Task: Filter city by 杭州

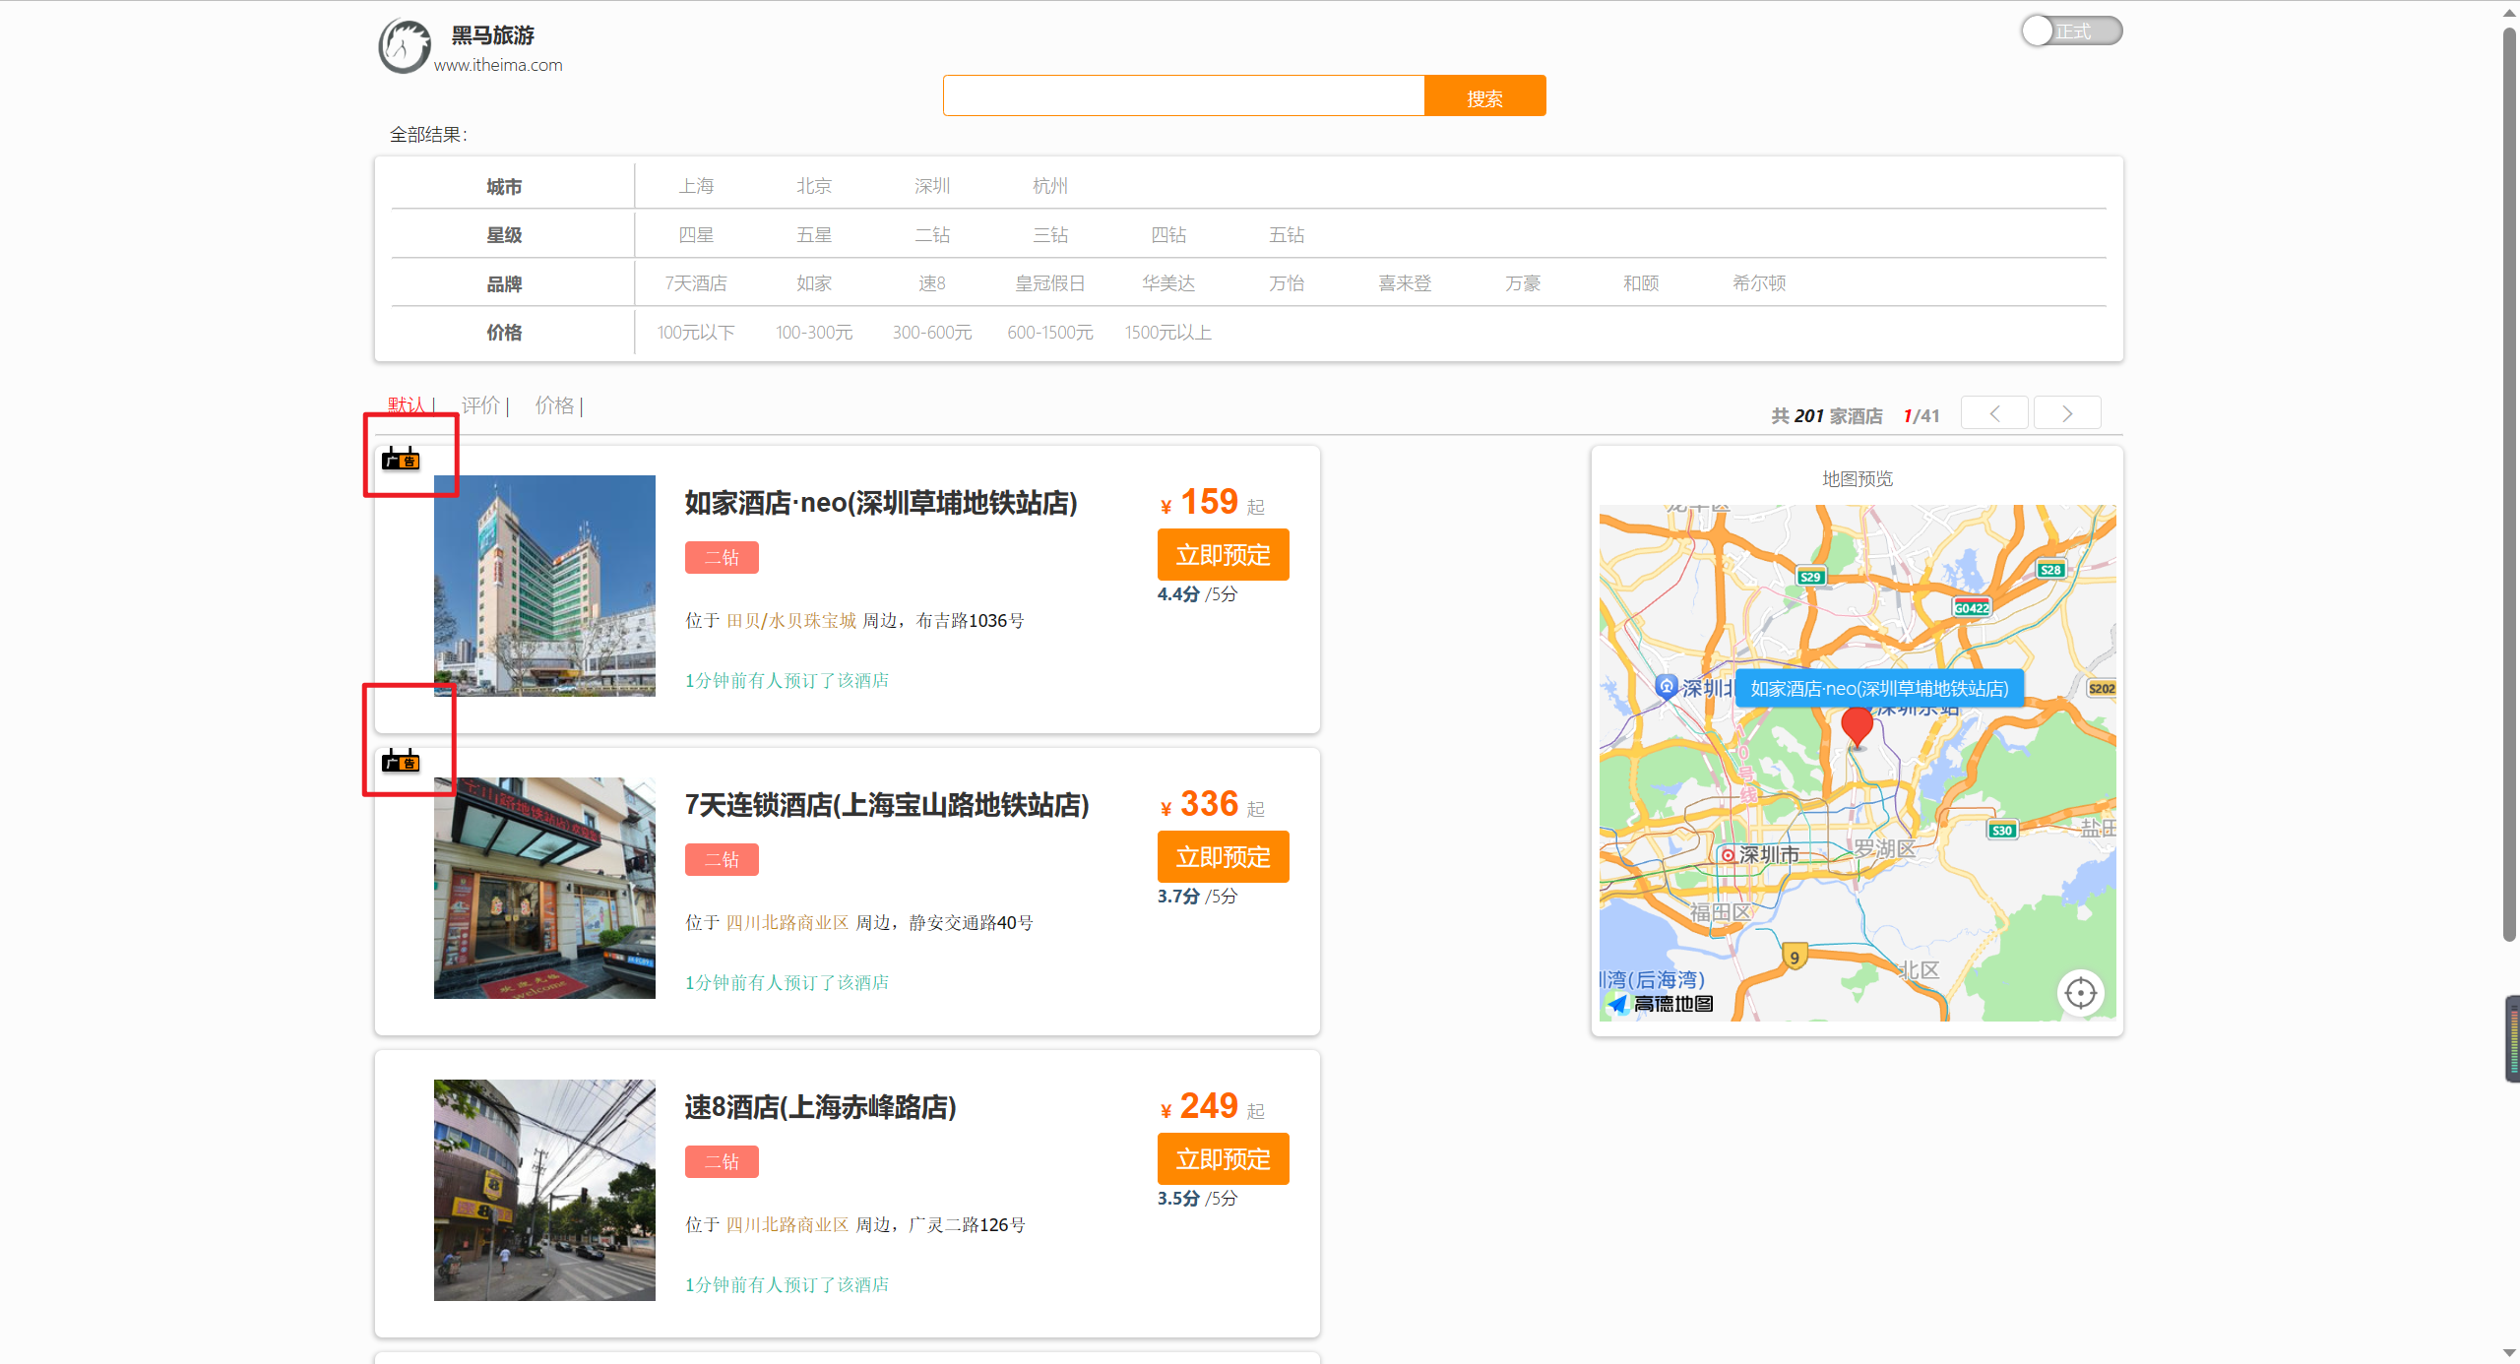Action: pyautogui.click(x=1050, y=186)
